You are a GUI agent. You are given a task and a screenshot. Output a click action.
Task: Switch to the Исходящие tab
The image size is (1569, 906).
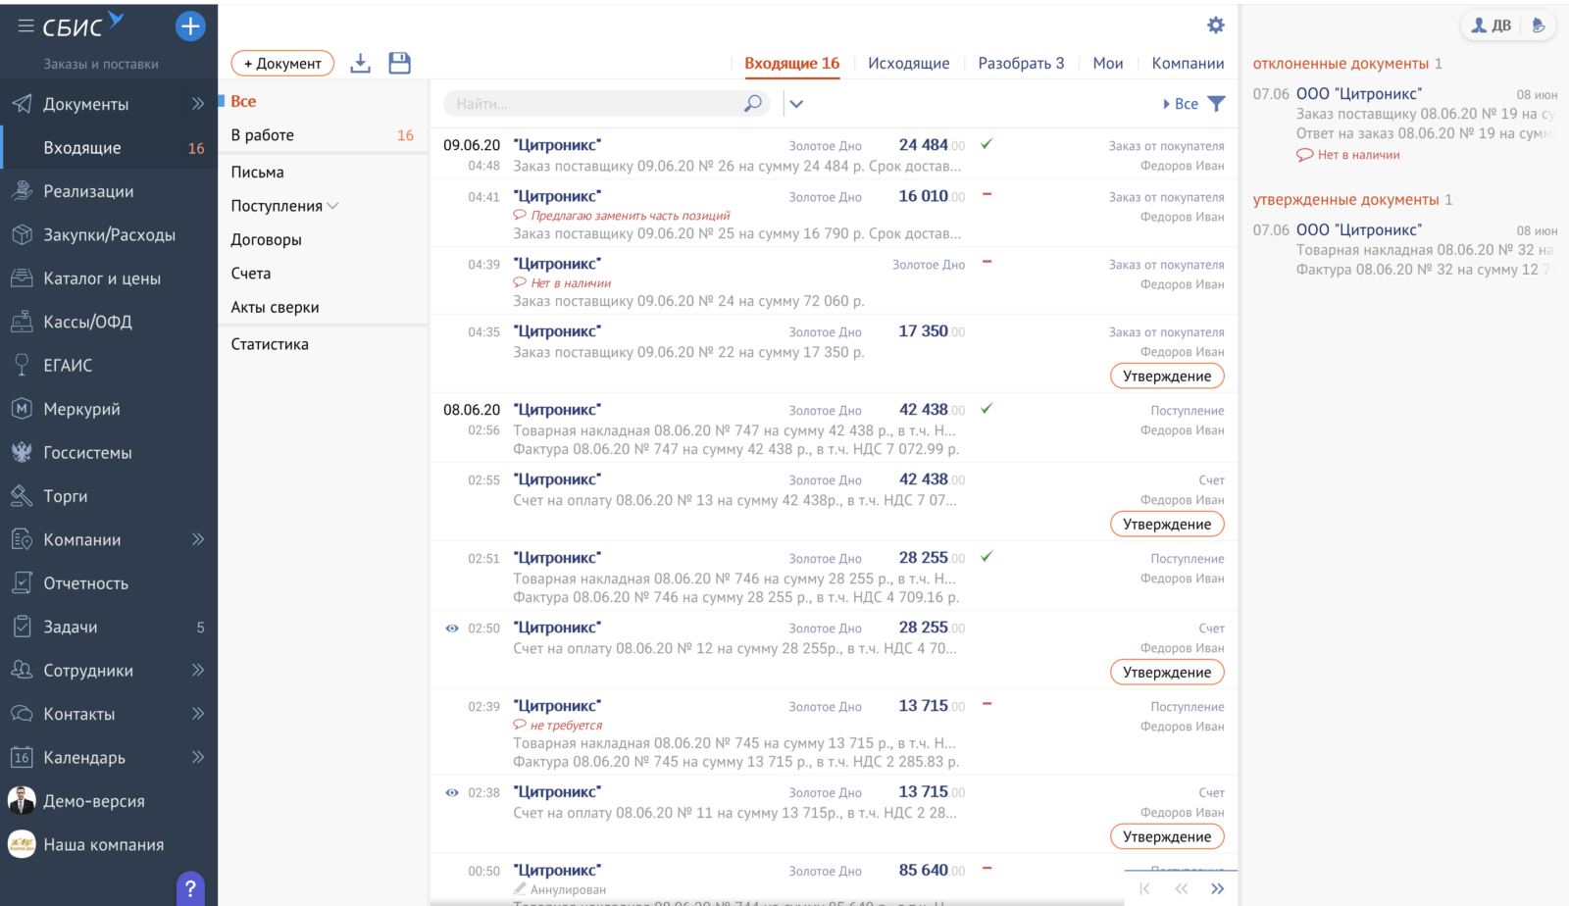[909, 63]
